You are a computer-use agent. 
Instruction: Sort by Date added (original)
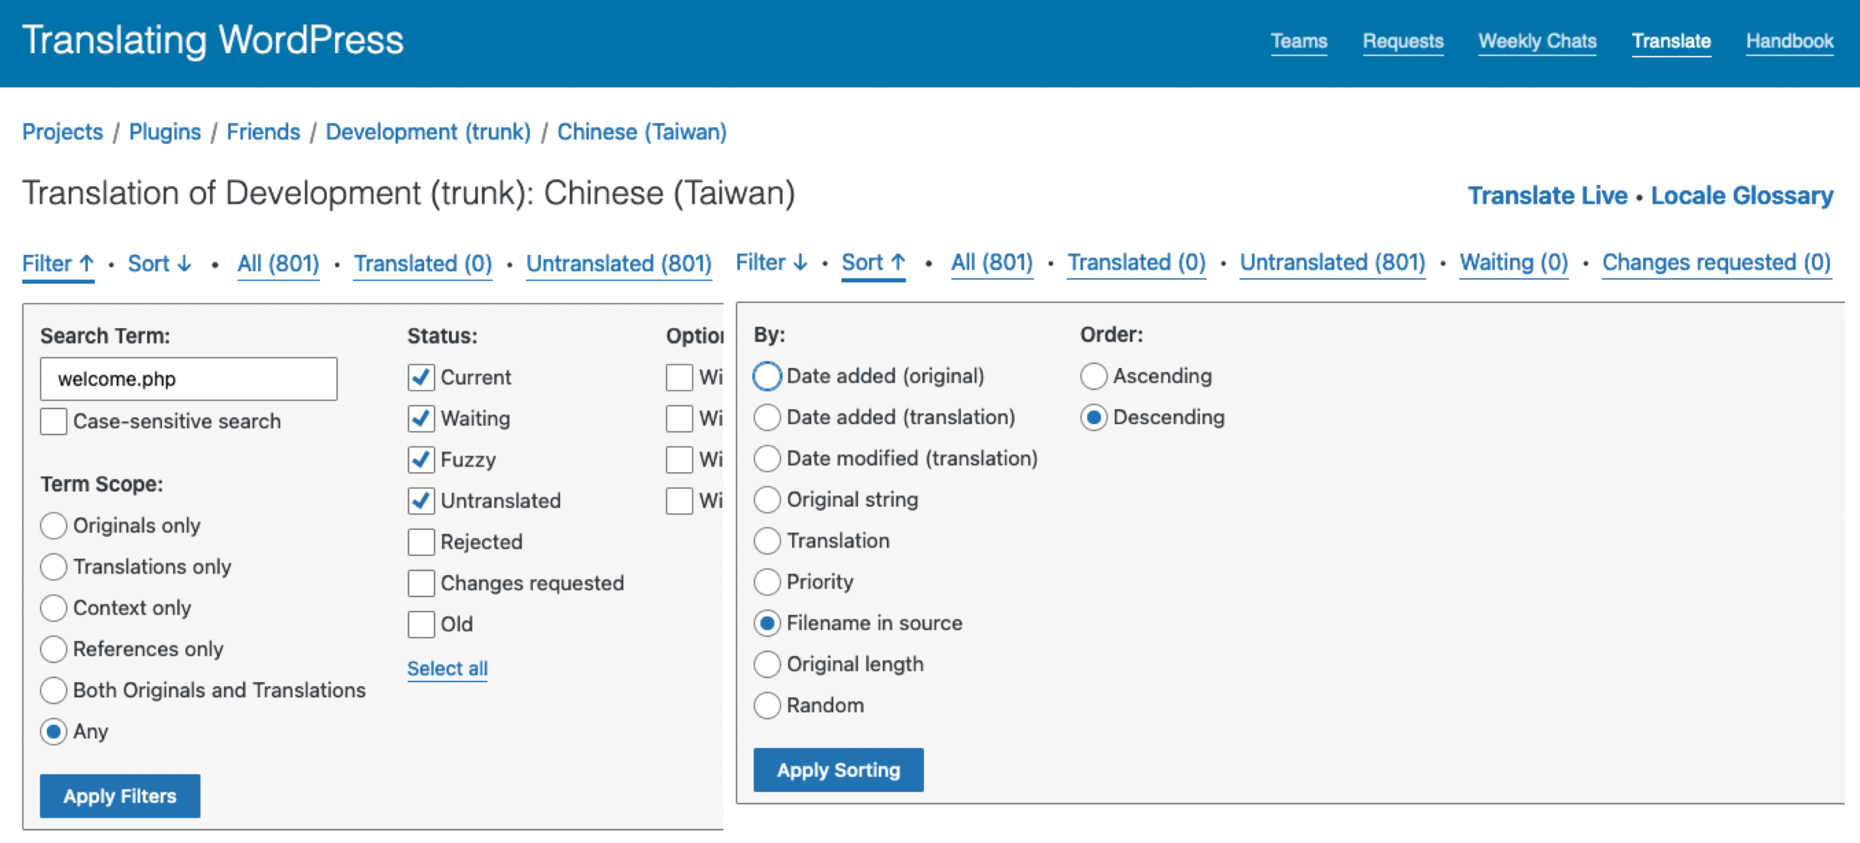[x=767, y=376]
